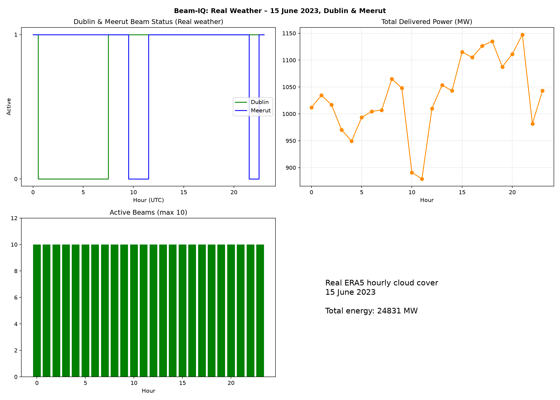The height and width of the screenshot is (400, 560).
Task: Click the green bar above tick 20
Action: coord(231,311)
